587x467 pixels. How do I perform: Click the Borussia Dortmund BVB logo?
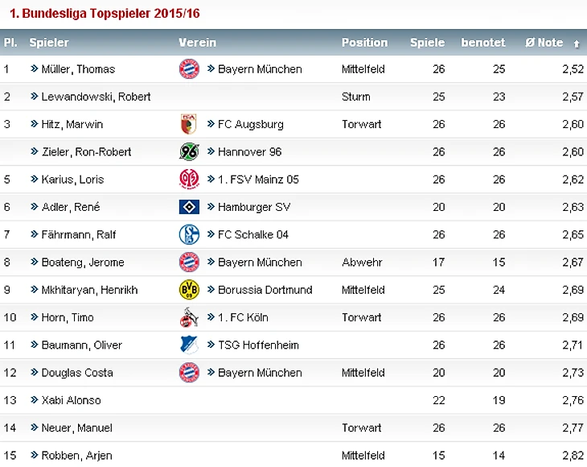pos(189,290)
